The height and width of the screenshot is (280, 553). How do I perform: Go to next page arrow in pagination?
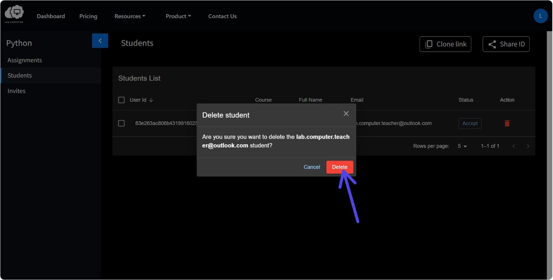tap(528, 146)
